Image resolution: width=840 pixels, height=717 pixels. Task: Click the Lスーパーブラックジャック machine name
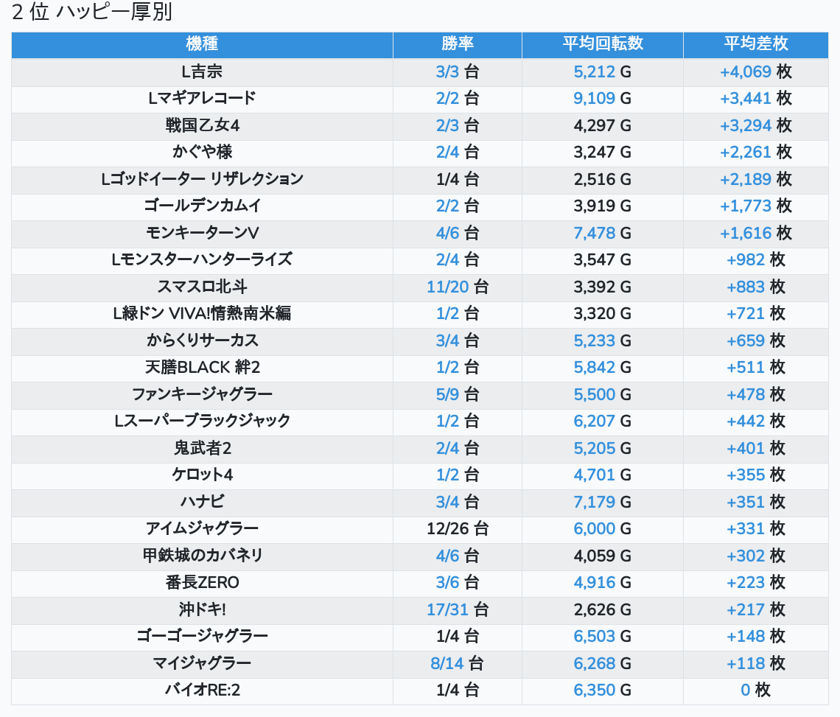[x=202, y=422]
